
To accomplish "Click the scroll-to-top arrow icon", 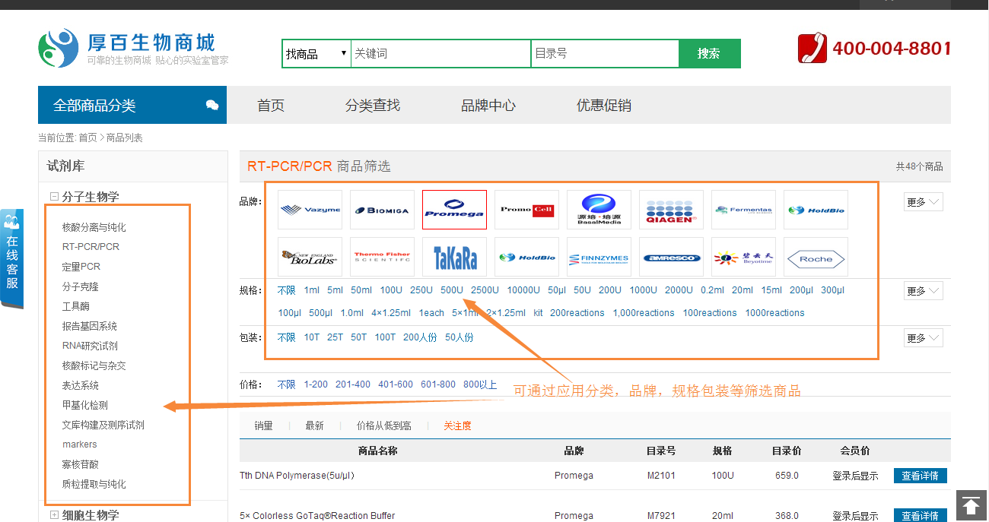I will pos(970,505).
